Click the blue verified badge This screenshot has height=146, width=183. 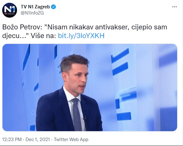click(x=53, y=7)
